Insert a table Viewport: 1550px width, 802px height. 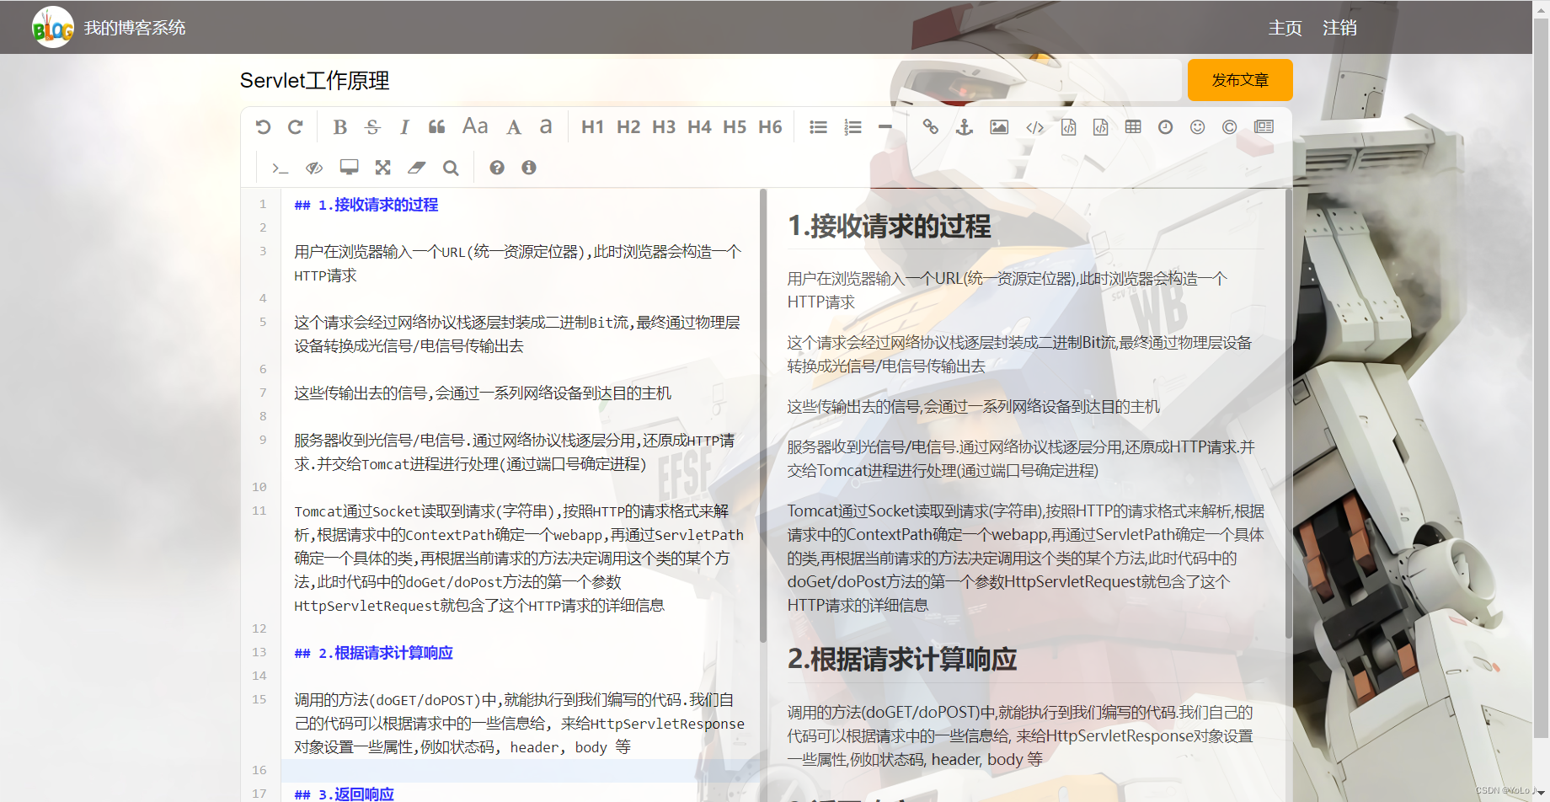(1133, 126)
